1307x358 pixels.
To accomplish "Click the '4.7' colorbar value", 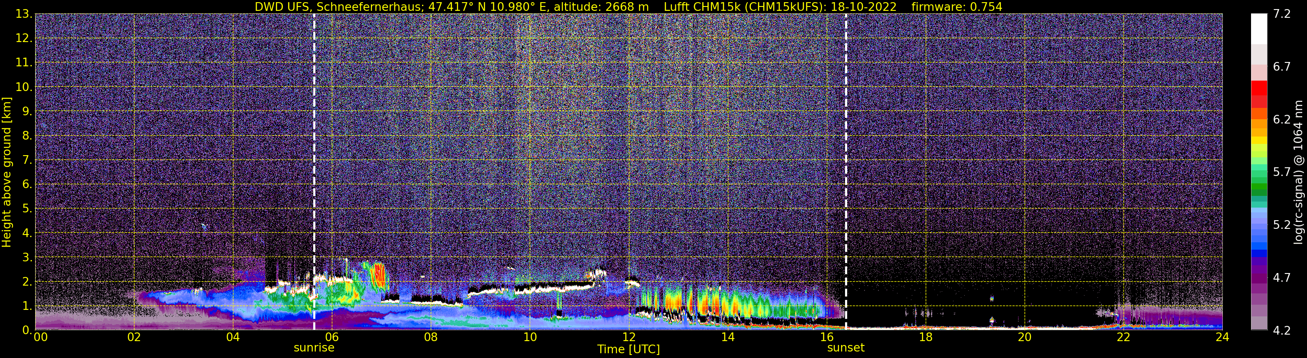I will [x=1282, y=278].
